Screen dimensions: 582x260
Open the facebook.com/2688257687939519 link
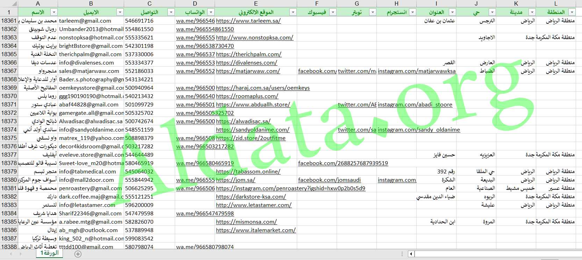pyautogui.click(x=343, y=163)
